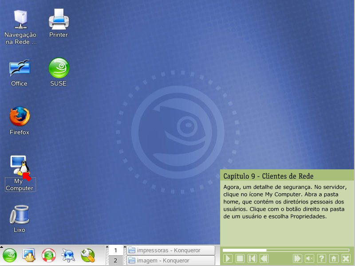The image size is (355, 266).
Task: Toggle the tutorial sound mute button
Action: pos(310,258)
